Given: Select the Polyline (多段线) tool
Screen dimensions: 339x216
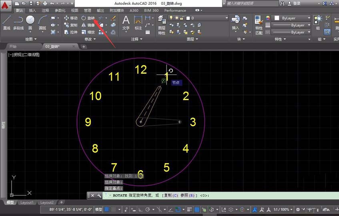Looking at the screenshot, I should tap(18, 22).
